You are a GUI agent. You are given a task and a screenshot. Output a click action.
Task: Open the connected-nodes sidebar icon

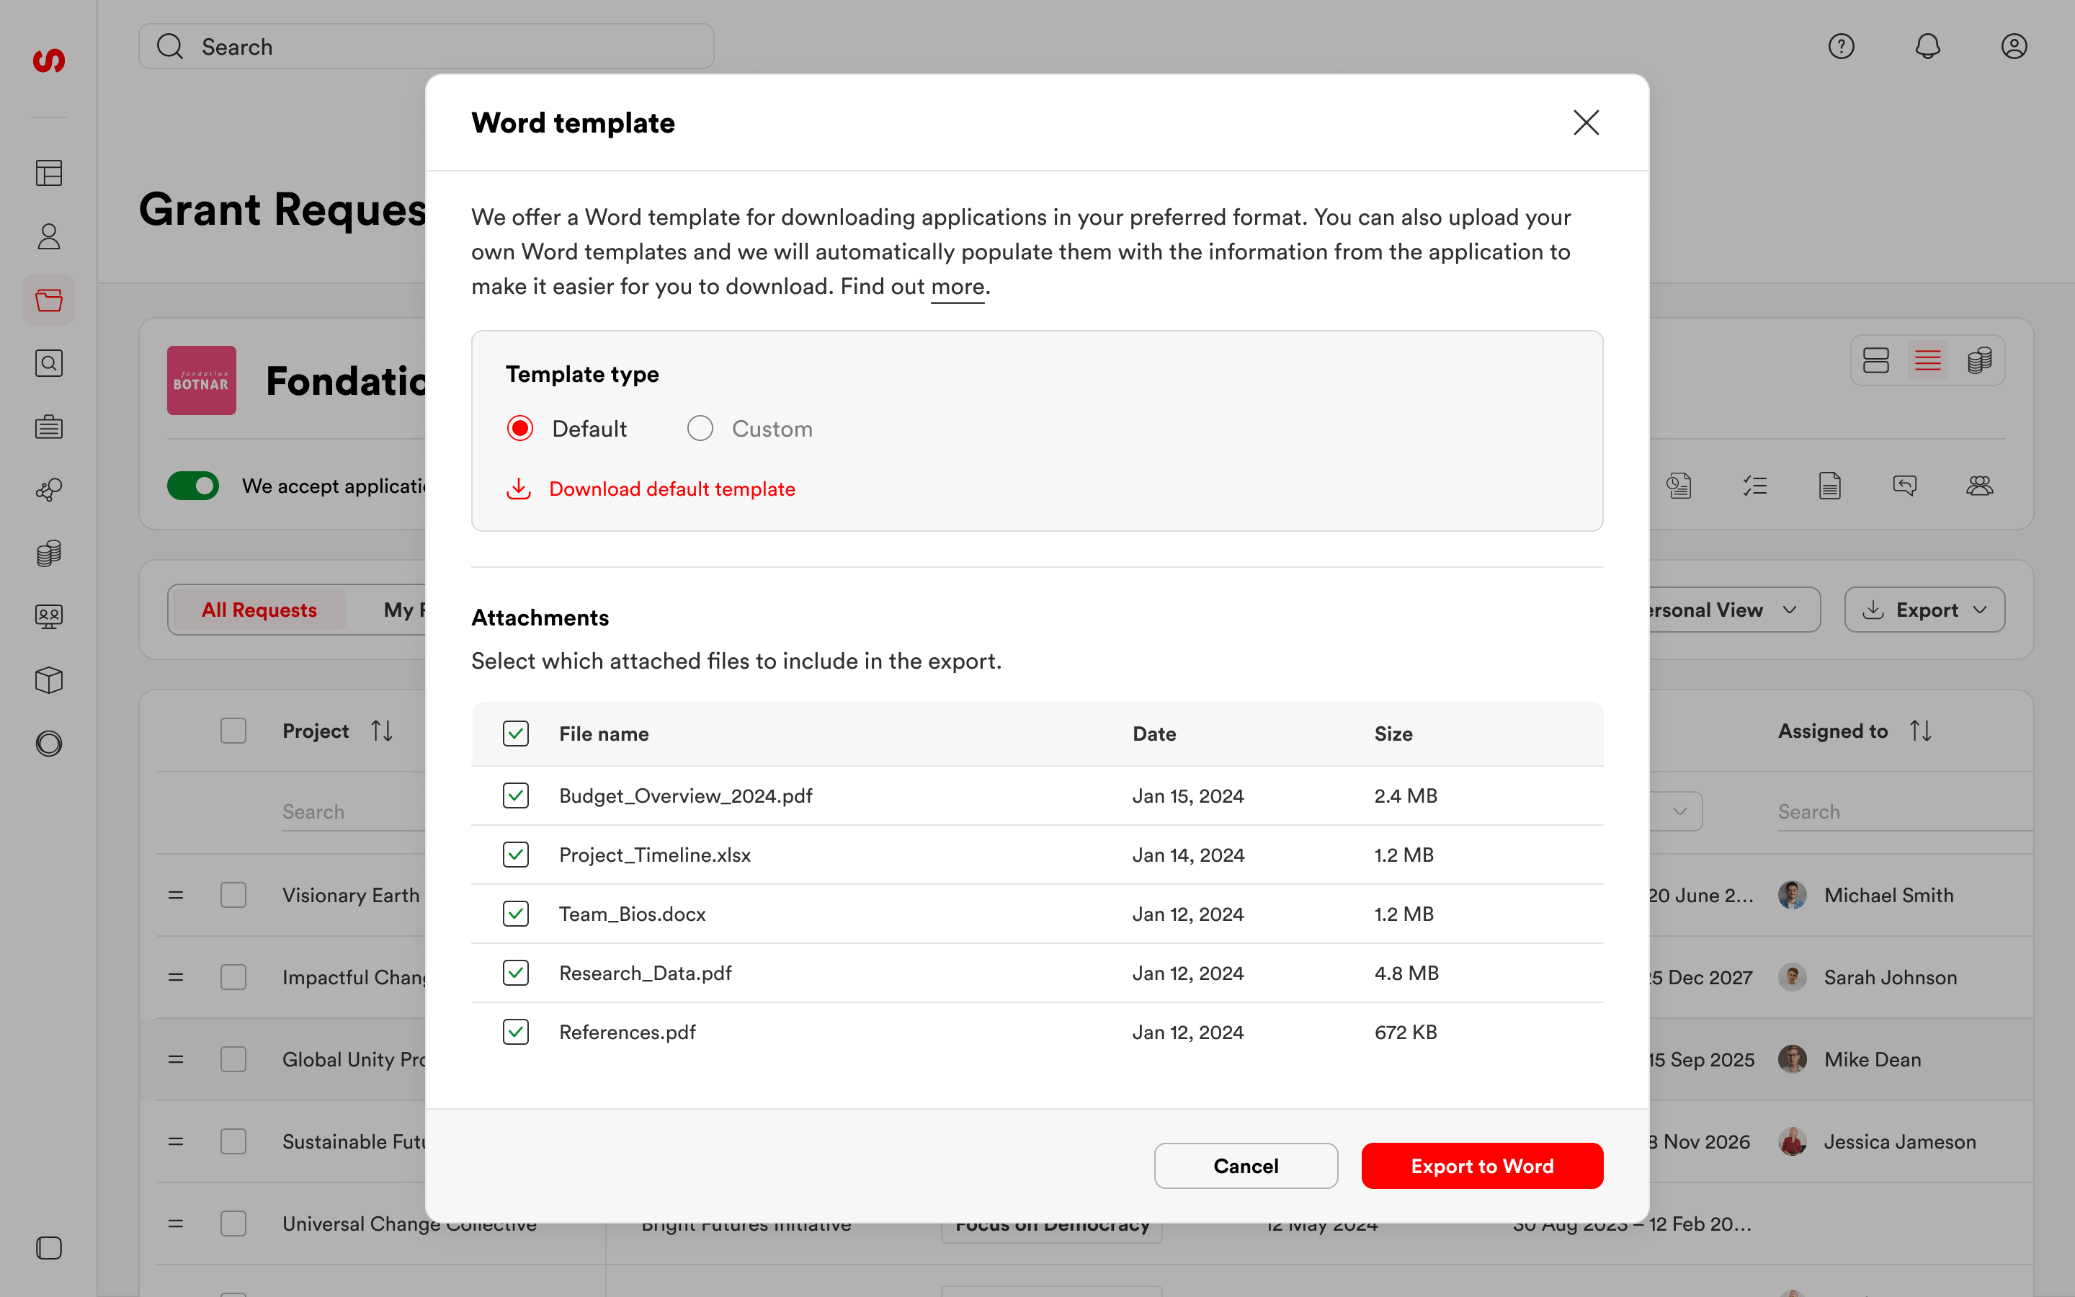pyautogui.click(x=49, y=490)
